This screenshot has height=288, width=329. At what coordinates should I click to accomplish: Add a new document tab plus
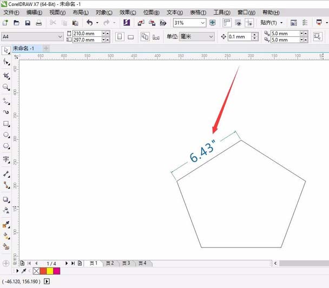(x=46, y=49)
